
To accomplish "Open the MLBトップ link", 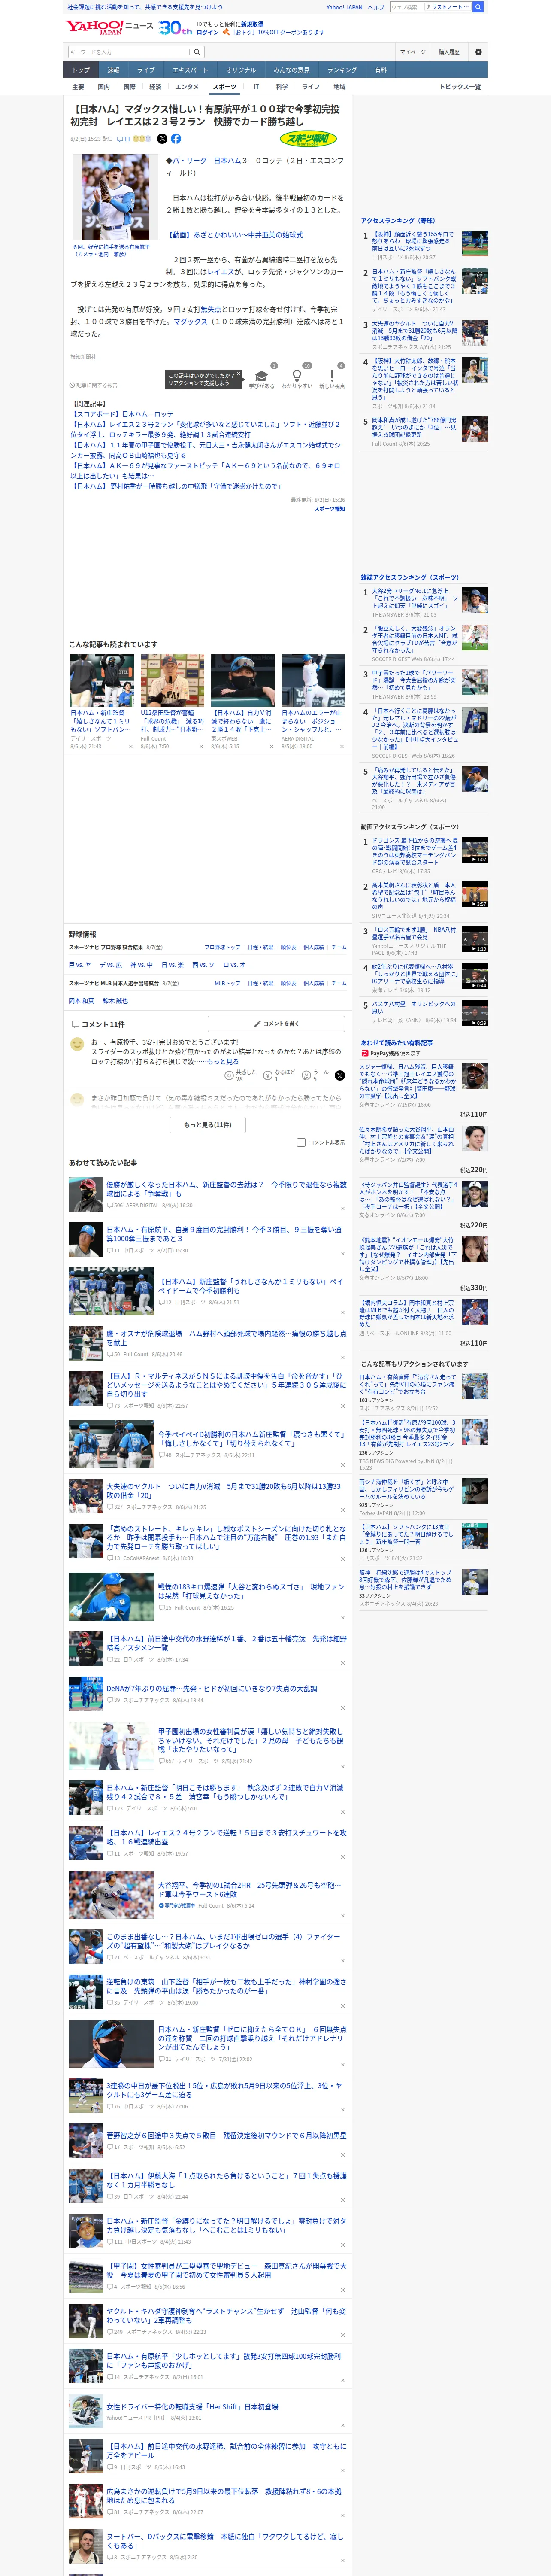I will 227,983.
